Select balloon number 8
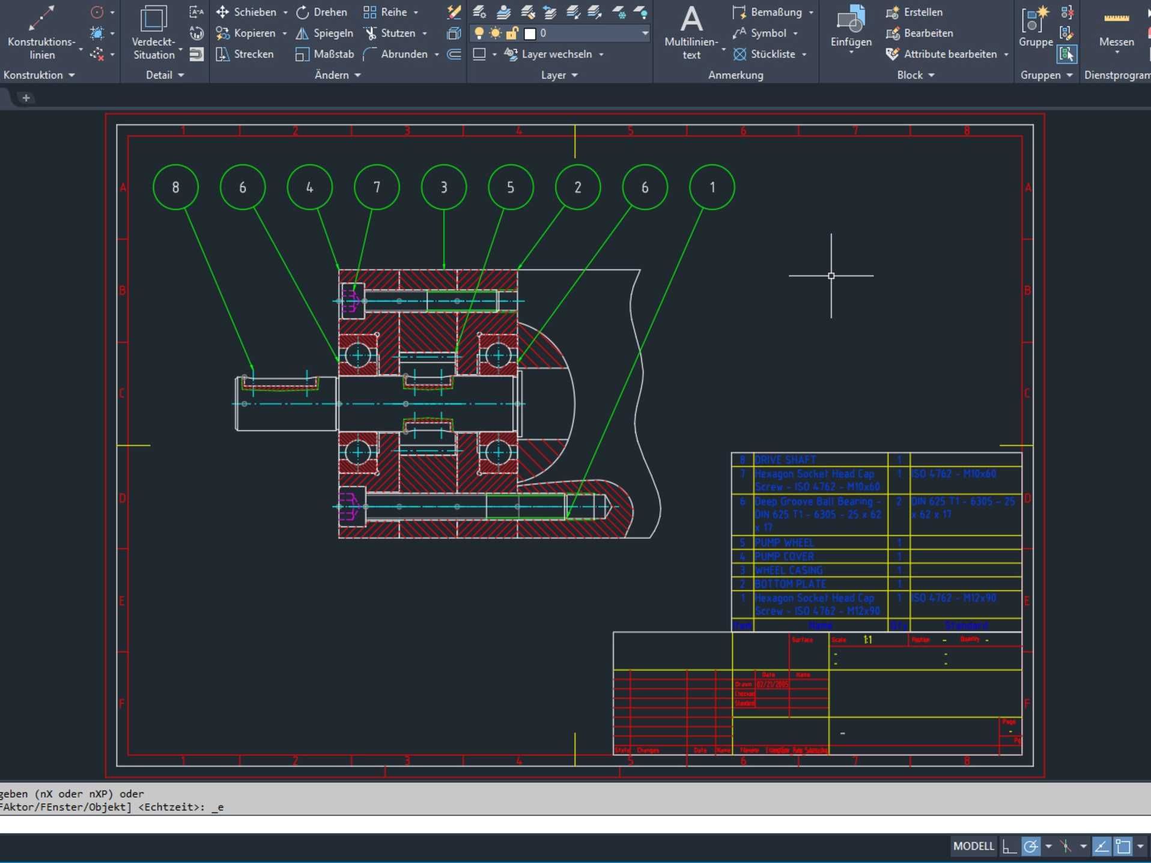 (175, 187)
